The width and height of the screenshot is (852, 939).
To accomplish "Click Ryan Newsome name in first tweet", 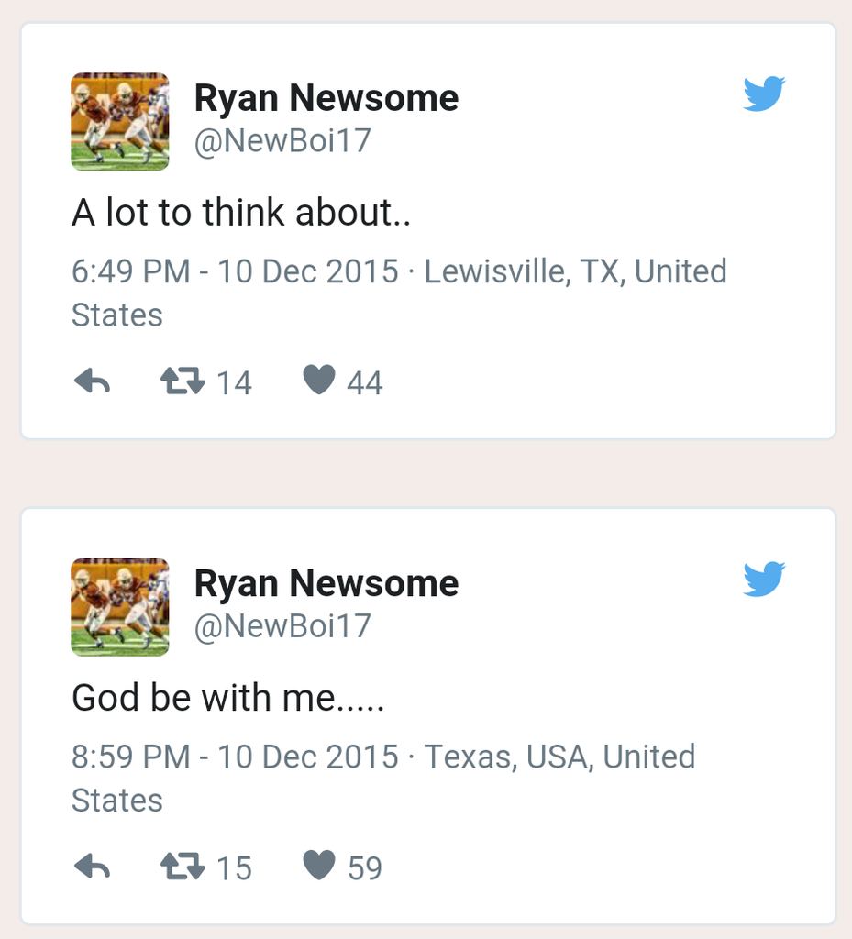I will pos(326,98).
